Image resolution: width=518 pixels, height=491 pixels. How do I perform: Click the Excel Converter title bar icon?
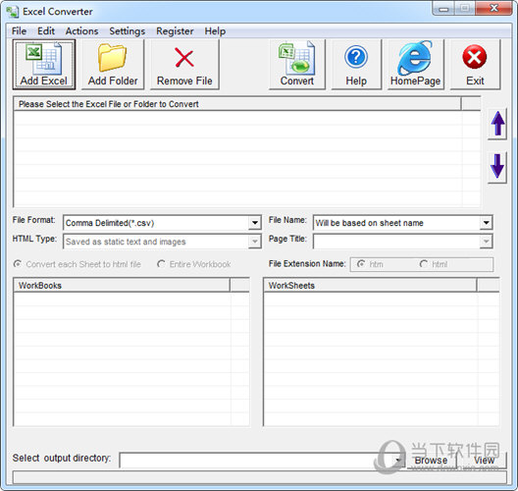(x=13, y=12)
